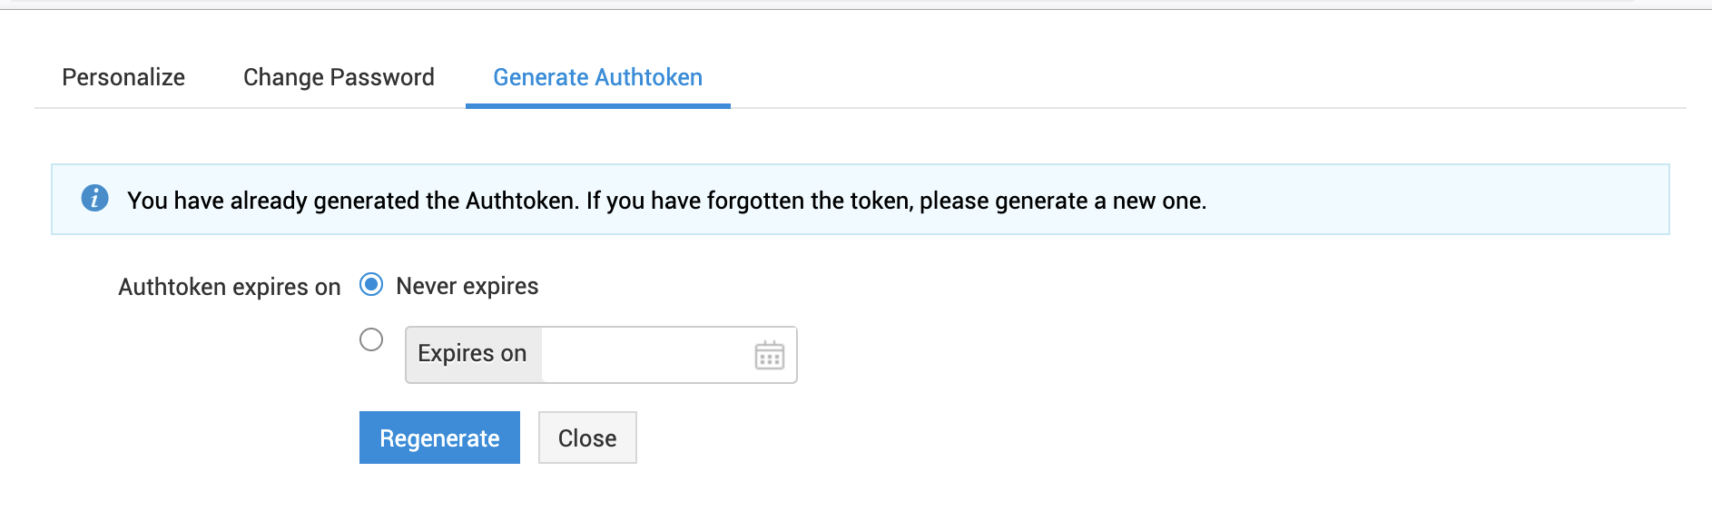
Task: Click "You have already generated the Authtoken" sentence
Action: tap(352, 201)
